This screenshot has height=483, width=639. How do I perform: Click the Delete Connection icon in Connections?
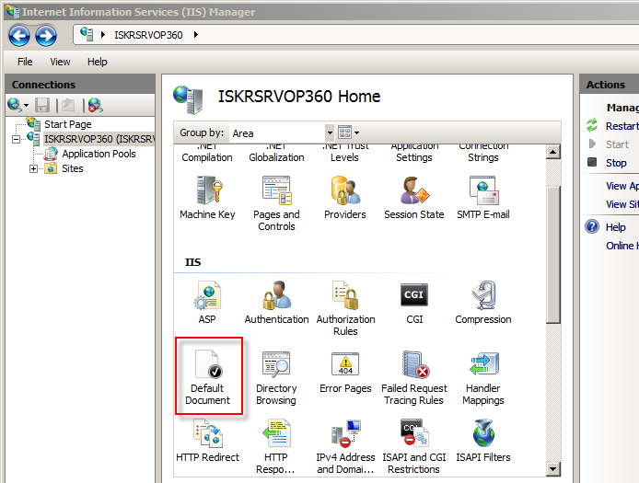pos(96,105)
